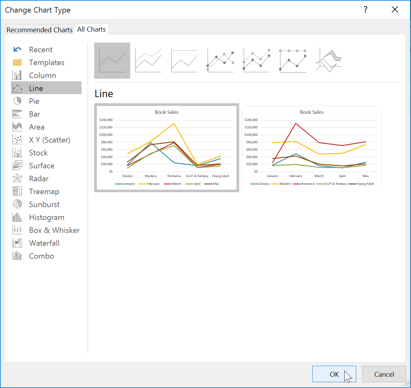This screenshot has height=388, width=411.
Task: Open the Histogram chart category
Action: tap(47, 217)
